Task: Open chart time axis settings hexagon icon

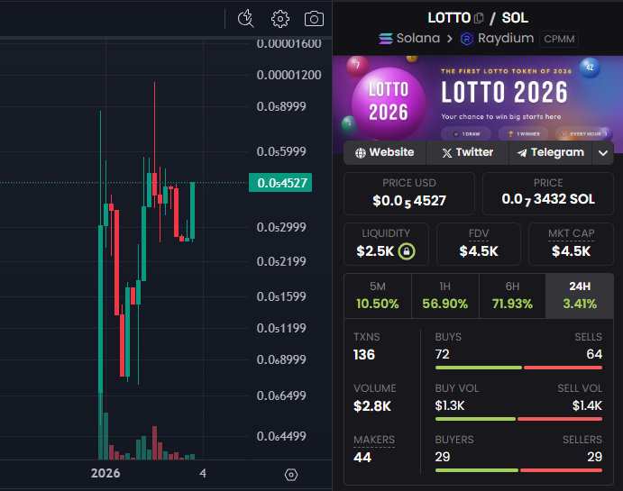Action: point(291,474)
